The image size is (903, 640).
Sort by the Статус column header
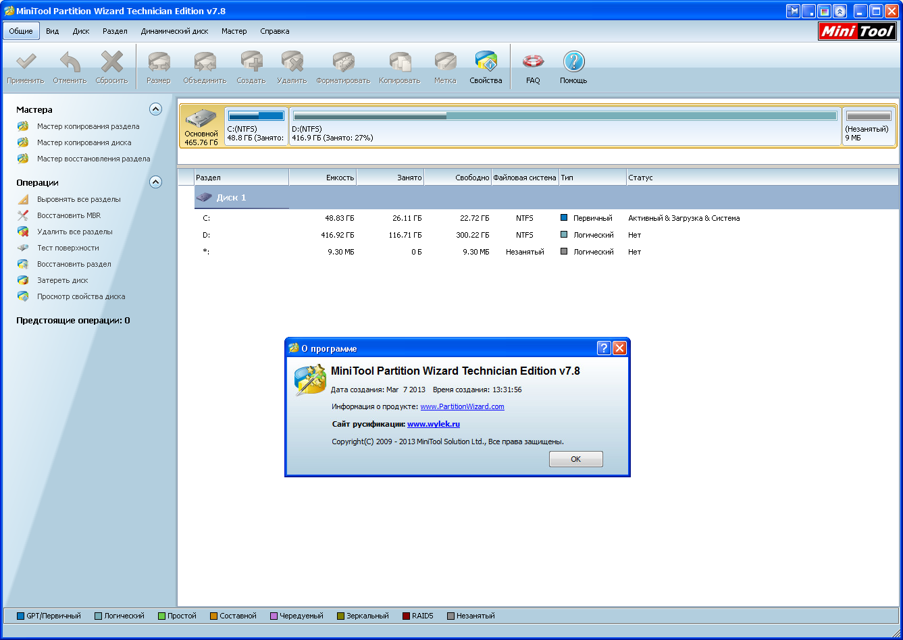click(x=763, y=178)
